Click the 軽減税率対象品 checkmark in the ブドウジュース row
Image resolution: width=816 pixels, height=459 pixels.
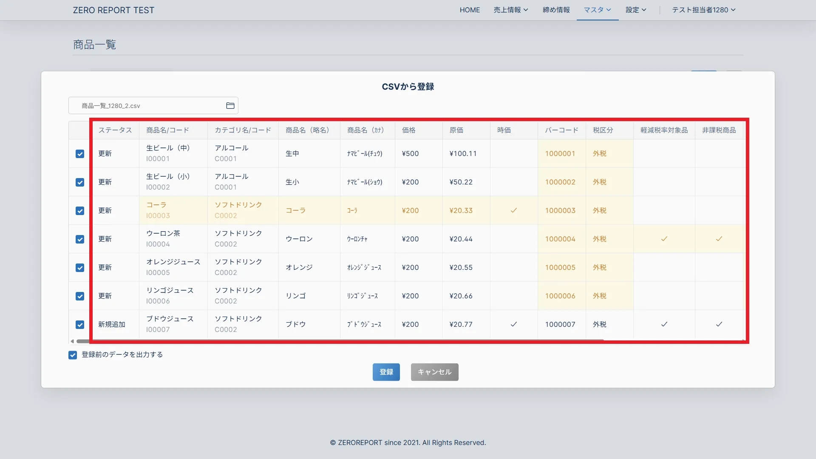[x=664, y=324]
